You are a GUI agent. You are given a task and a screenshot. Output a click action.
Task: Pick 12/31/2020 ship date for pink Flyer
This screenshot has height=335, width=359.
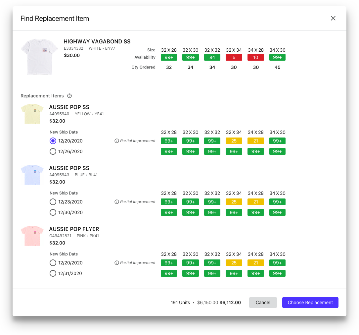click(53, 273)
